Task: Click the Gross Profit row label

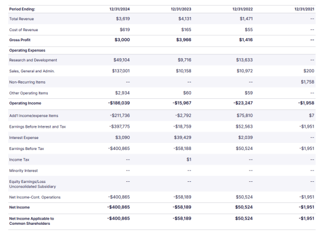Action: [20, 40]
